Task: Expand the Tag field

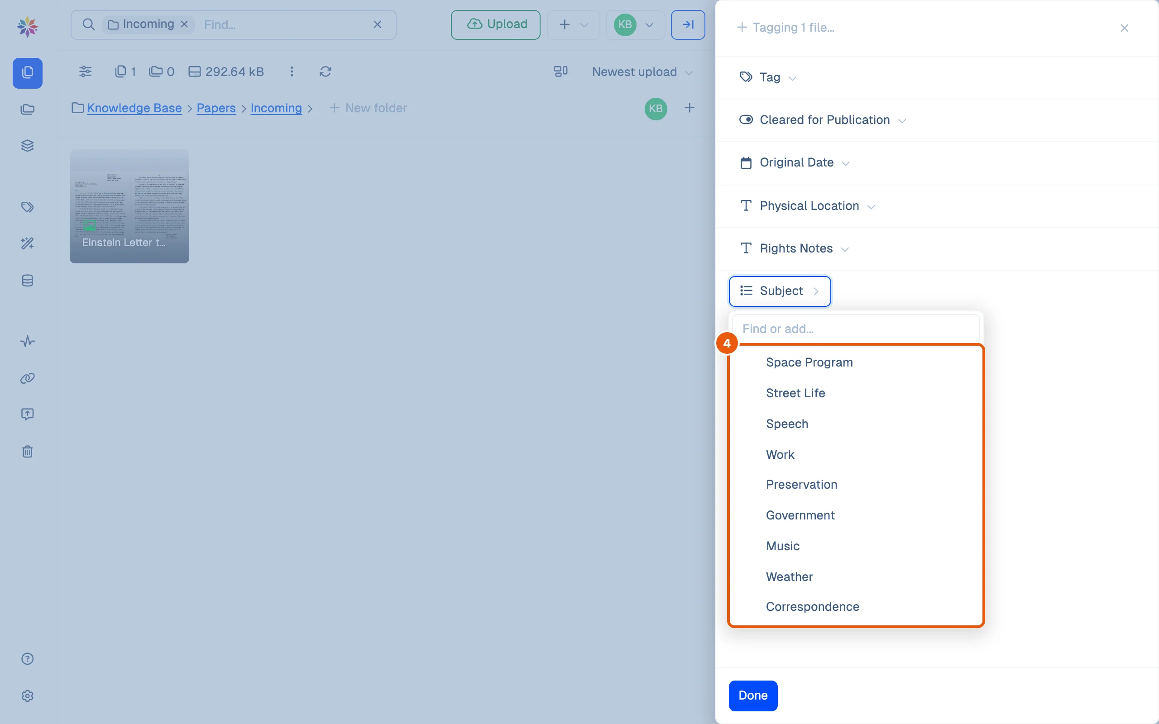Action: tap(768, 77)
